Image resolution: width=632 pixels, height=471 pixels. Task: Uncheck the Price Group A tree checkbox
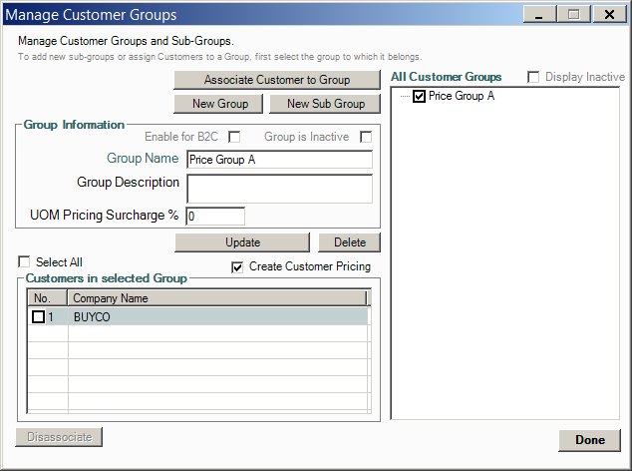coord(420,97)
